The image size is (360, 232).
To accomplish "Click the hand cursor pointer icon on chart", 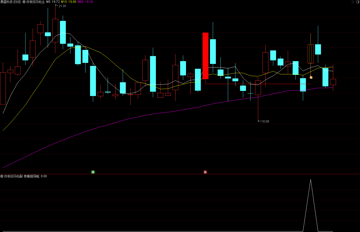I will pyautogui.click(x=311, y=77).
